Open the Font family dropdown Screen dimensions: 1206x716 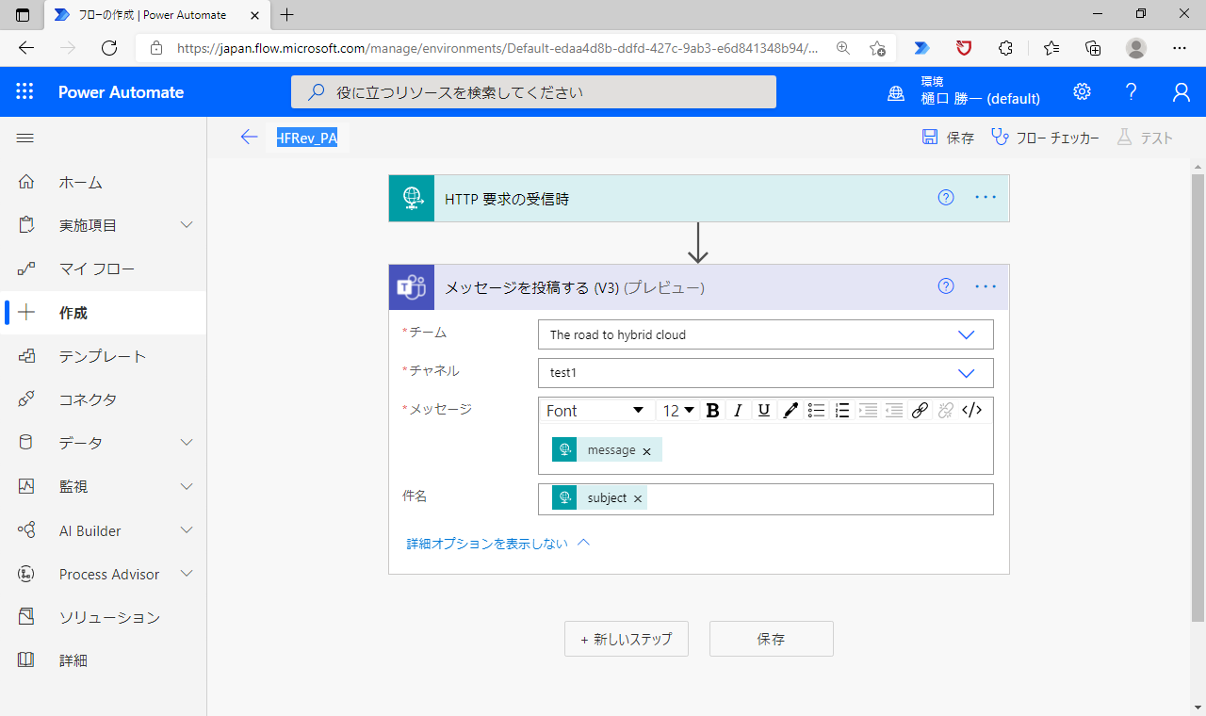(x=596, y=410)
